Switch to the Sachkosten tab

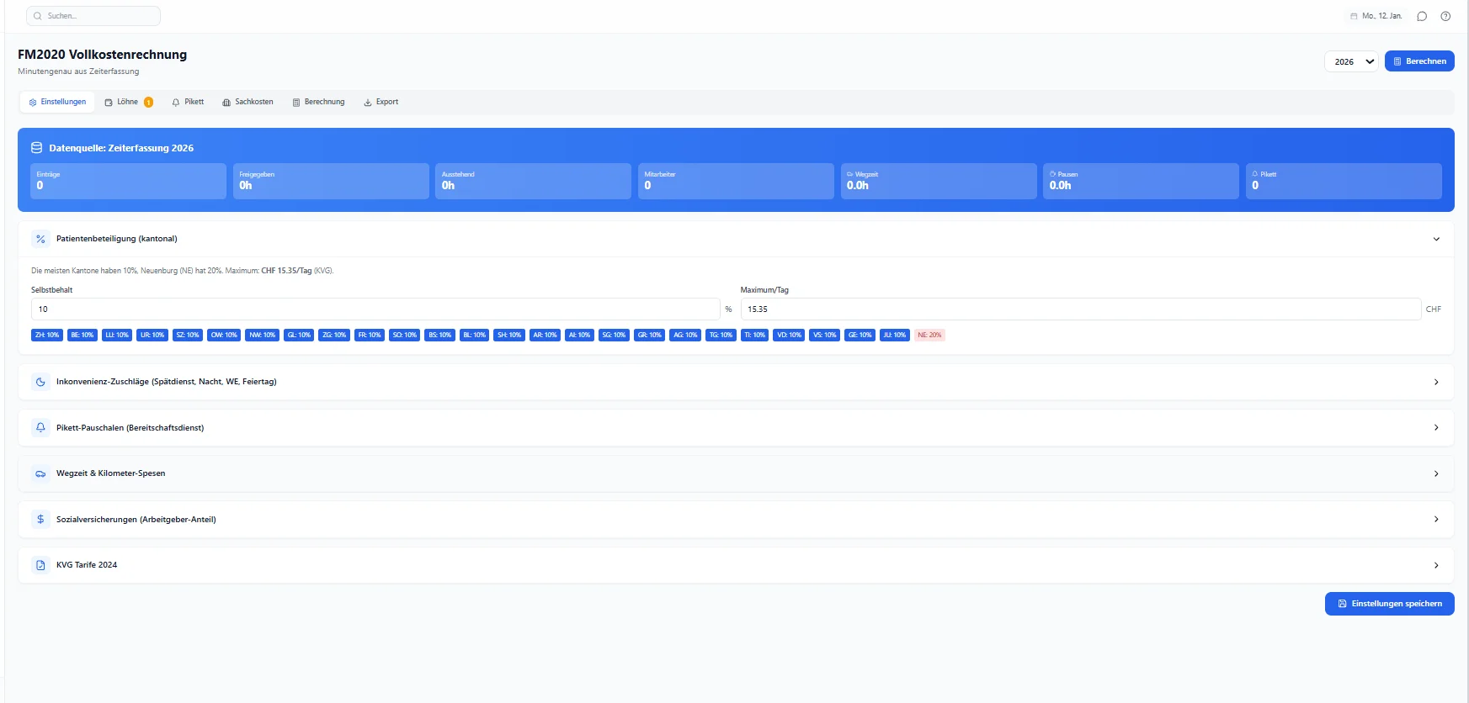pyautogui.click(x=247, y=102)
